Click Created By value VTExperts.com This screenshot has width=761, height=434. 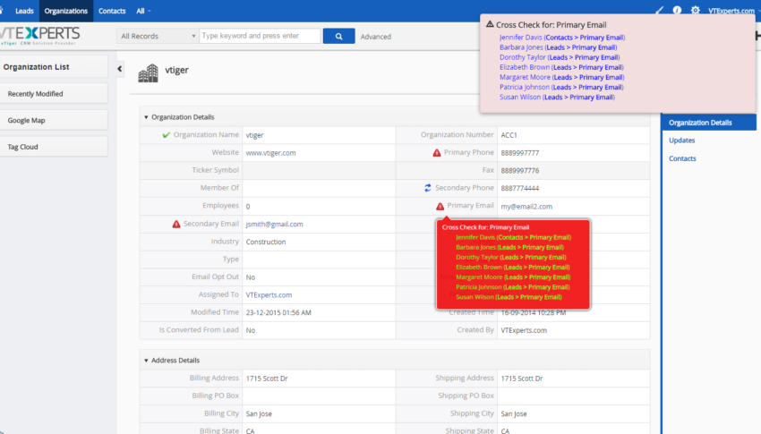click(524, 330)
